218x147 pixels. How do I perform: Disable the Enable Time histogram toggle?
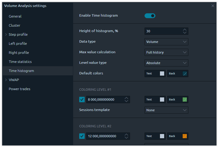(150, 16)
